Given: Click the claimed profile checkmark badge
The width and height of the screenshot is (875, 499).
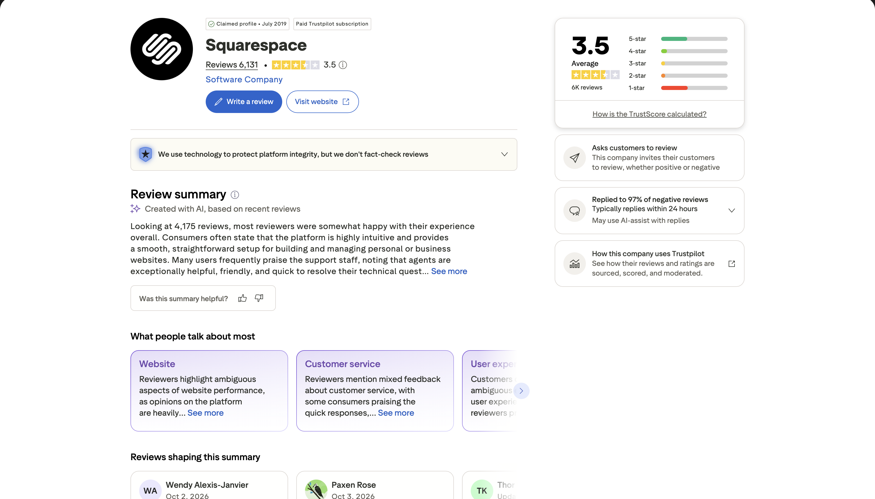Looking at the screenshot, I should (247, 24).
